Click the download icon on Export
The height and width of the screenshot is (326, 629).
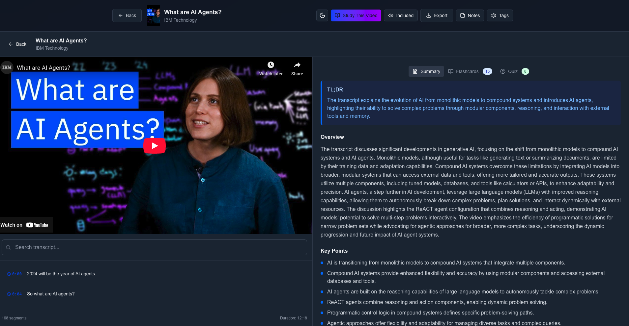click(429, 15)
